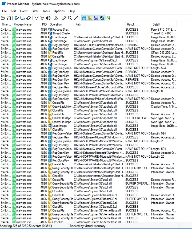
Task: Click 'Backed by virtual memory' status text
Action: tap(87, 226)
